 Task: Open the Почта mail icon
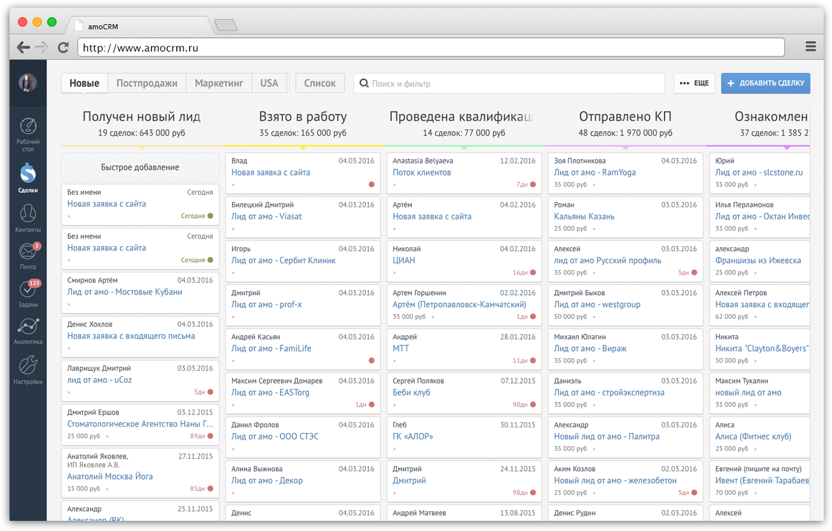(28, 251)
